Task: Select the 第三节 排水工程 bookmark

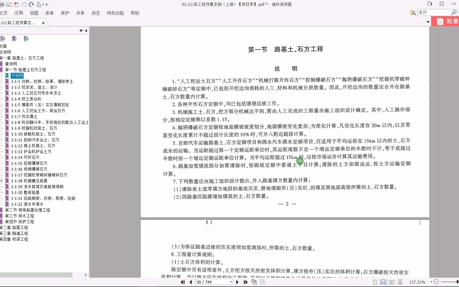Action: point(19,216)
